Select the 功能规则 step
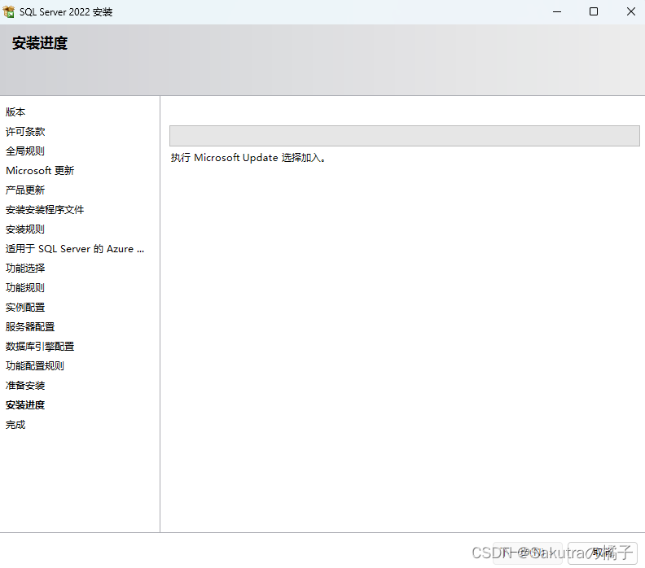 (25, 288)
